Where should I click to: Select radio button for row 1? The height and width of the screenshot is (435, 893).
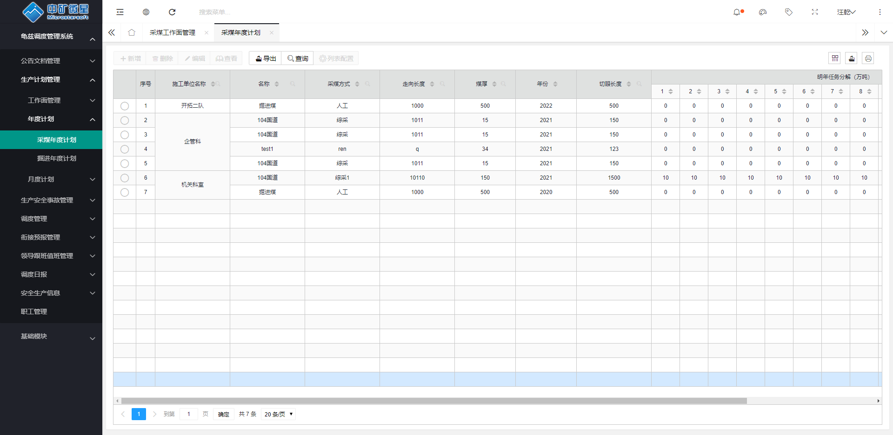pyautogui.click(x=125, y=106)
